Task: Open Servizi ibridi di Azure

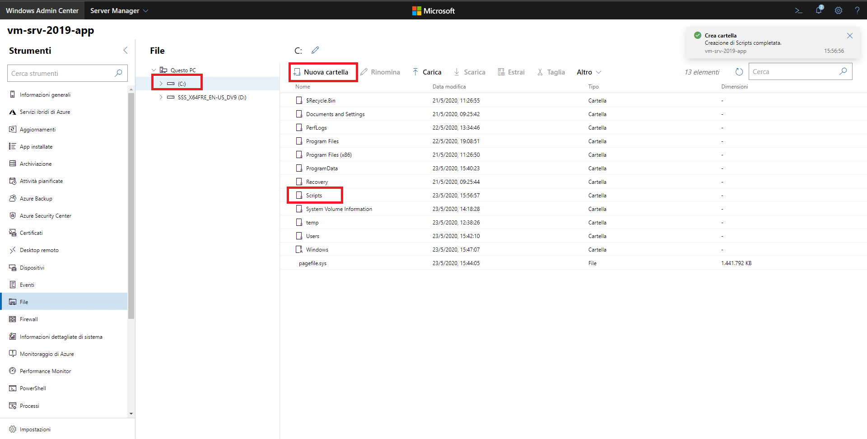Action: pos(64,112)
